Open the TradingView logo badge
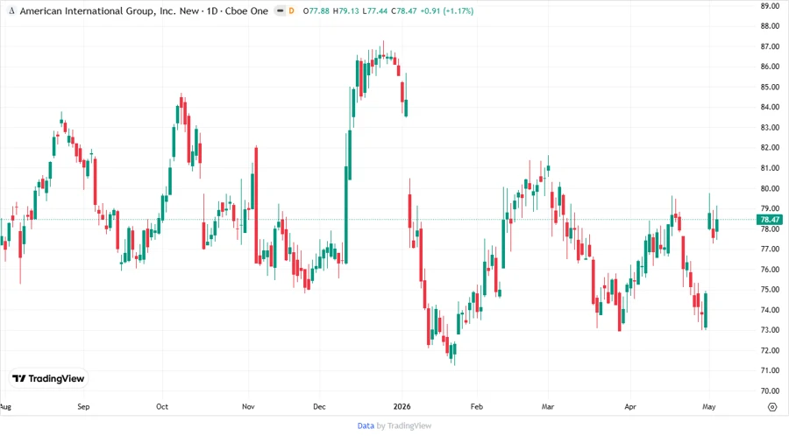This screenshot has width=789, height=436. pyautogui.click(x=48, y=379)
